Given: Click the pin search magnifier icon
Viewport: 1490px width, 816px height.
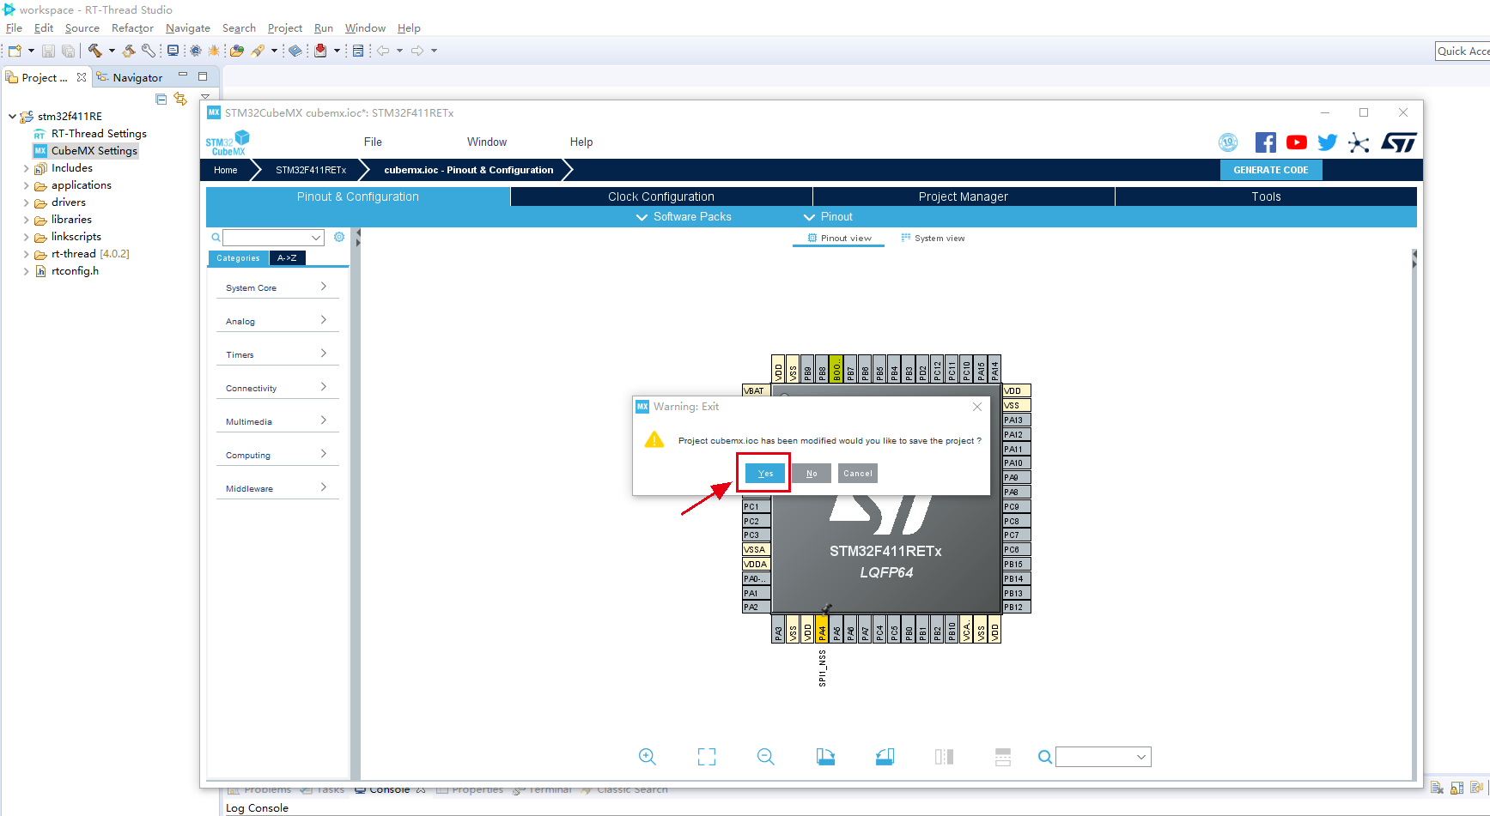Looking at the screenshot, I should 1045,757.
